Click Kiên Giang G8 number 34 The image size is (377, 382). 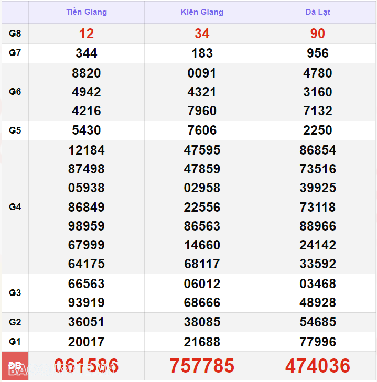pos(202,34)
